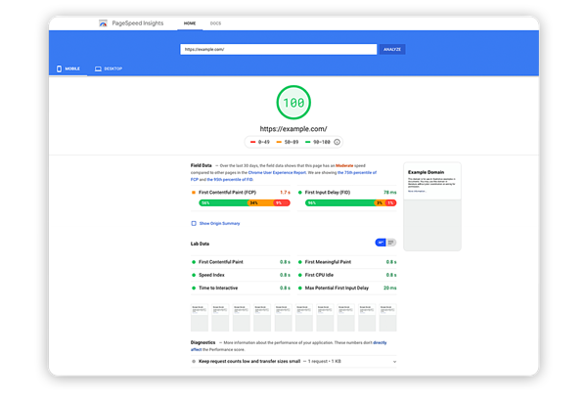Click the 1.7 s FCP field value
Screen dimensions: 587x400
pyautogui.click(x=285, y=193)
